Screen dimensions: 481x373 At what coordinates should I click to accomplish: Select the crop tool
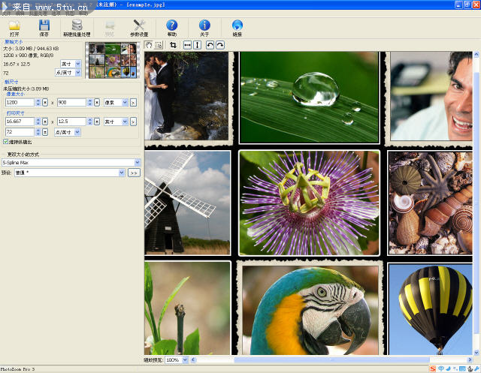tap(173, 45)
